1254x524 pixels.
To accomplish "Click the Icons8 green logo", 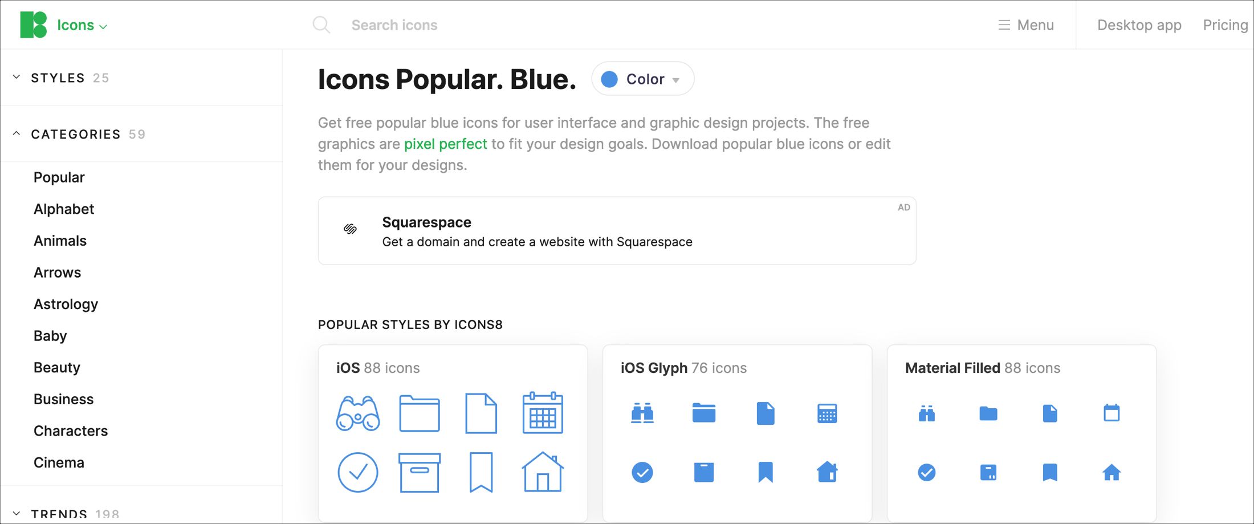I will pyautogui.click(x=33, y=25).
